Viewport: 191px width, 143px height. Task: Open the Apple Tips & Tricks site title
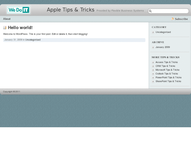[70, 10]
